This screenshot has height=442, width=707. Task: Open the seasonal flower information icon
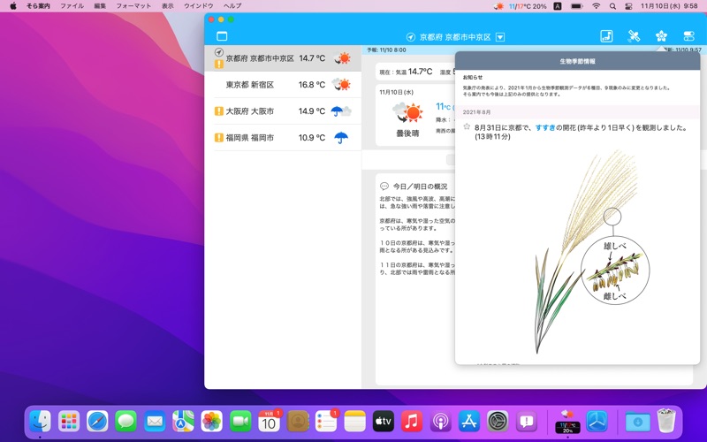(x=661, y=36)
